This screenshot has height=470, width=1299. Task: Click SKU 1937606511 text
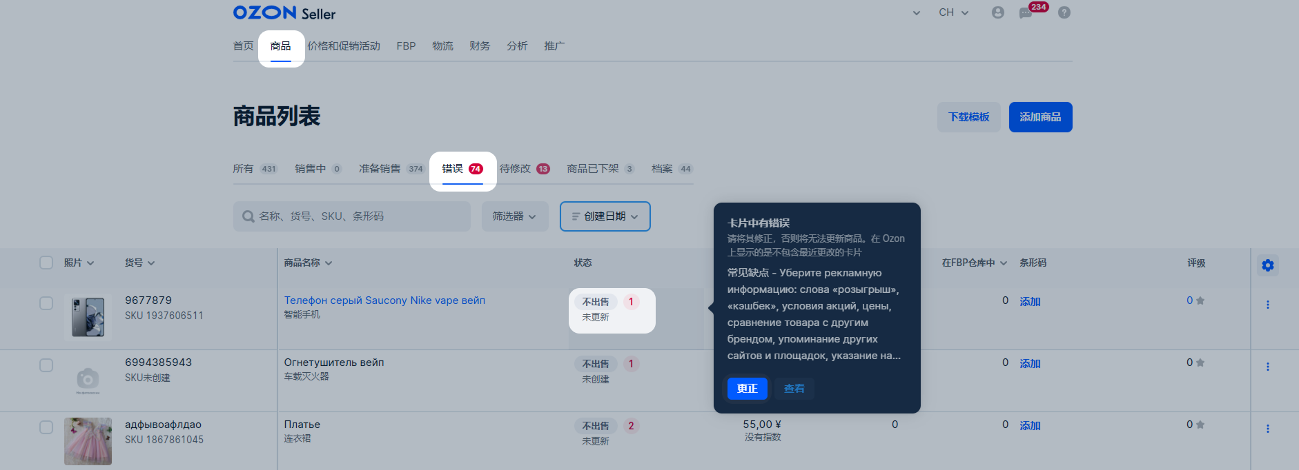[x=164, y=316]
